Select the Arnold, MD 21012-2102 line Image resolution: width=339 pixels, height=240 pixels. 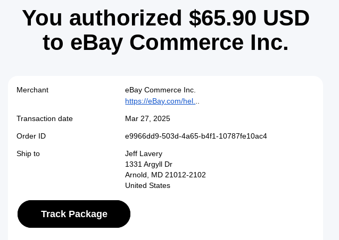165,175
